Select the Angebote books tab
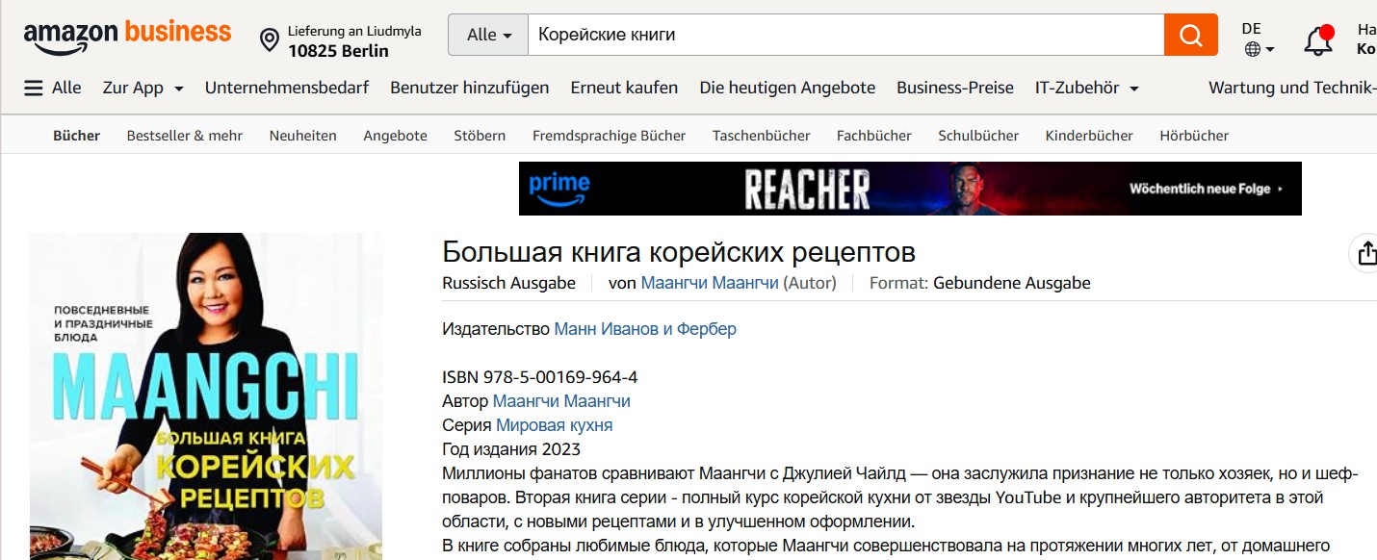Viewport: 1377px width, 560px height. click(395, 136)
